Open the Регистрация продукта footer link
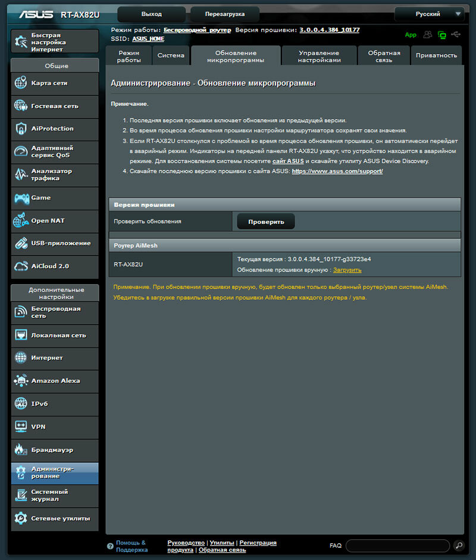The image size is (476, 560). pyautogui.click(x=222, y=546)
